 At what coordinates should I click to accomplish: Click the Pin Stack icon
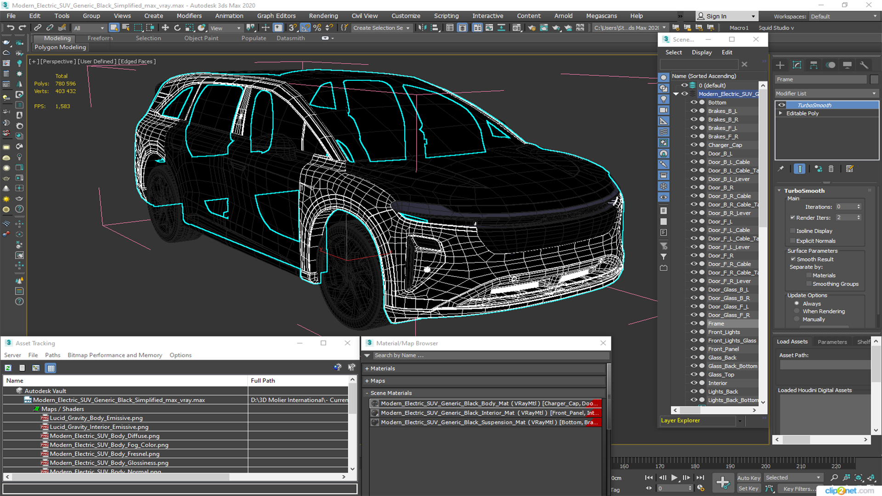[781, 169]
